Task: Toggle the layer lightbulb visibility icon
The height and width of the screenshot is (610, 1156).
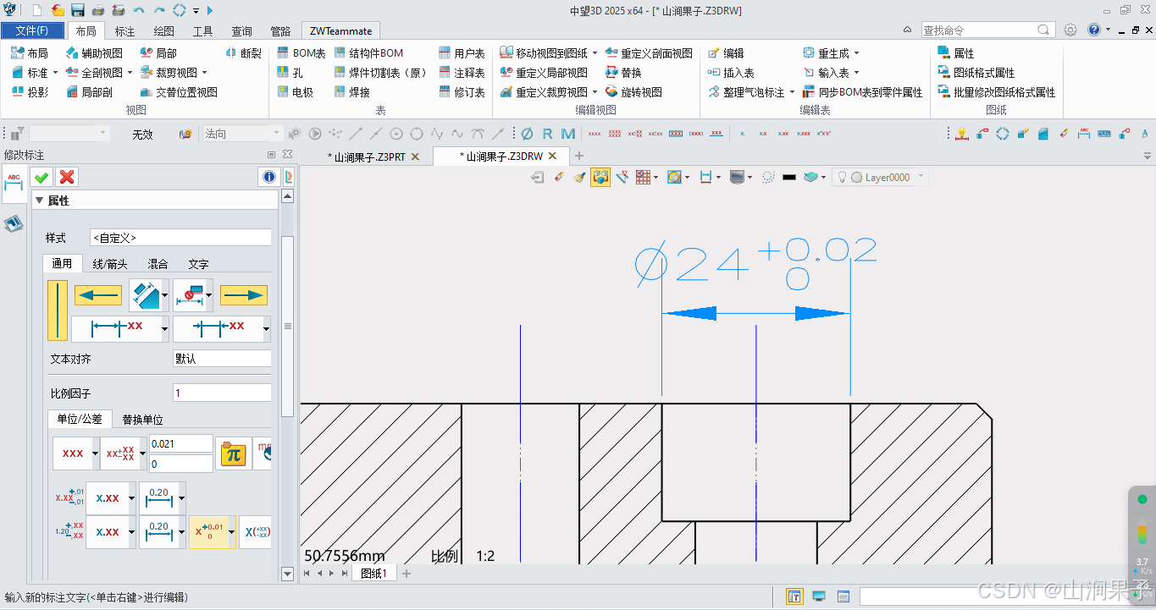Action: click(843, 178)
